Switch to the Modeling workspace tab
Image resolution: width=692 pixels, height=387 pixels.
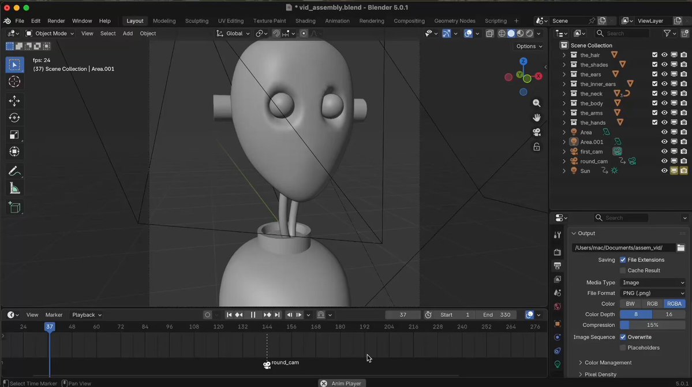coord(164,21)
